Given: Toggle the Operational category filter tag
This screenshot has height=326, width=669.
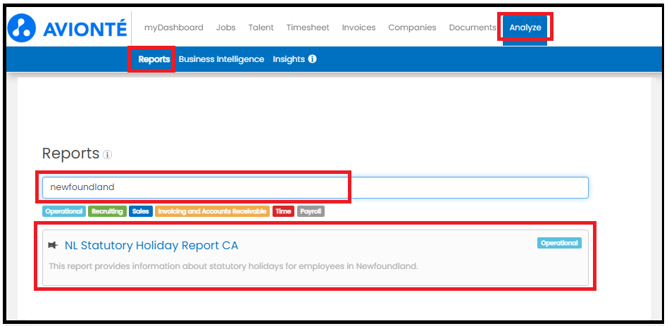Looking at the screenshot, I should (x=64, y=211).
